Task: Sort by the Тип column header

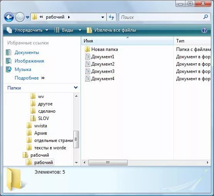Action: pyautogui.click(x=192, y=41)
